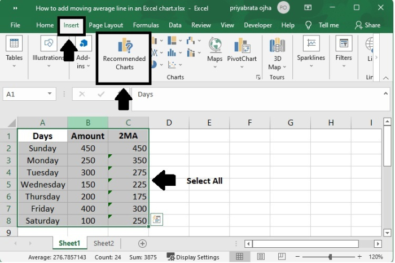Select row 9 header
Viewport: 395px width, 263px height.
click(8, 233)
